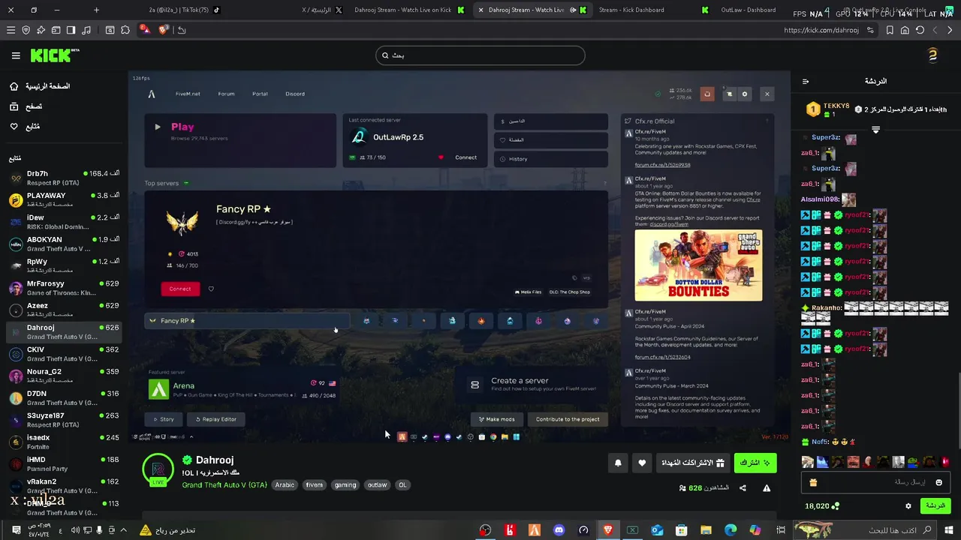Click the green chat send button
This screenshot has width=961, height=540.
coord(935,506)
